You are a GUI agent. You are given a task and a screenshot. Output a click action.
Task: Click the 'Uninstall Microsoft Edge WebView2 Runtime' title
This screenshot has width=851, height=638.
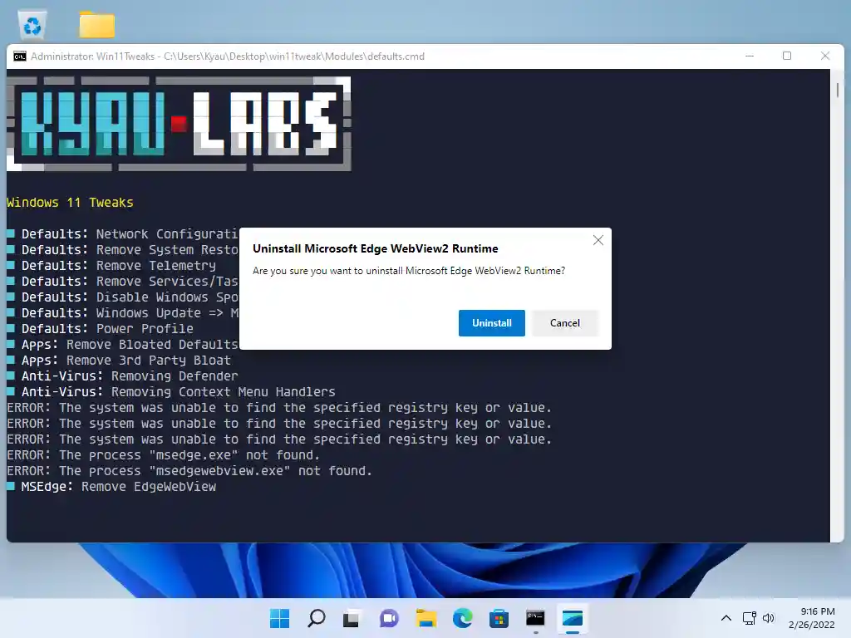375,248
